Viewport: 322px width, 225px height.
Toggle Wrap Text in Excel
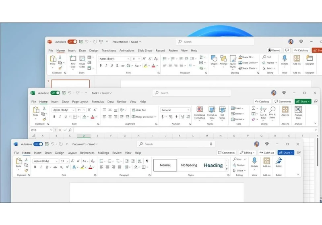point(139,110)
